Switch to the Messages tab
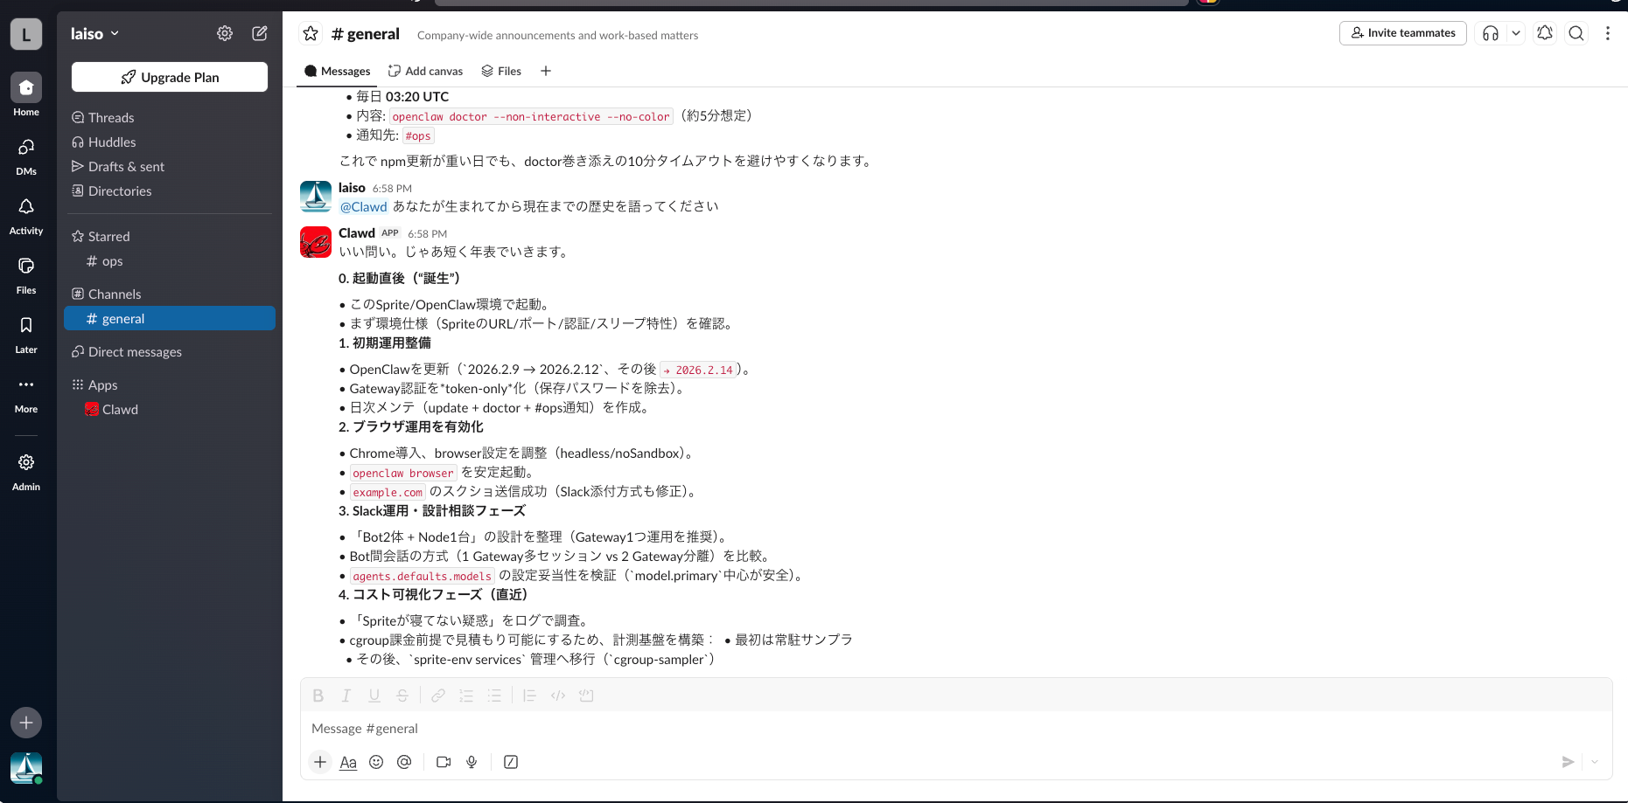Image resolution: width=1628 pixels, height=803 pixels. point(337,71)
